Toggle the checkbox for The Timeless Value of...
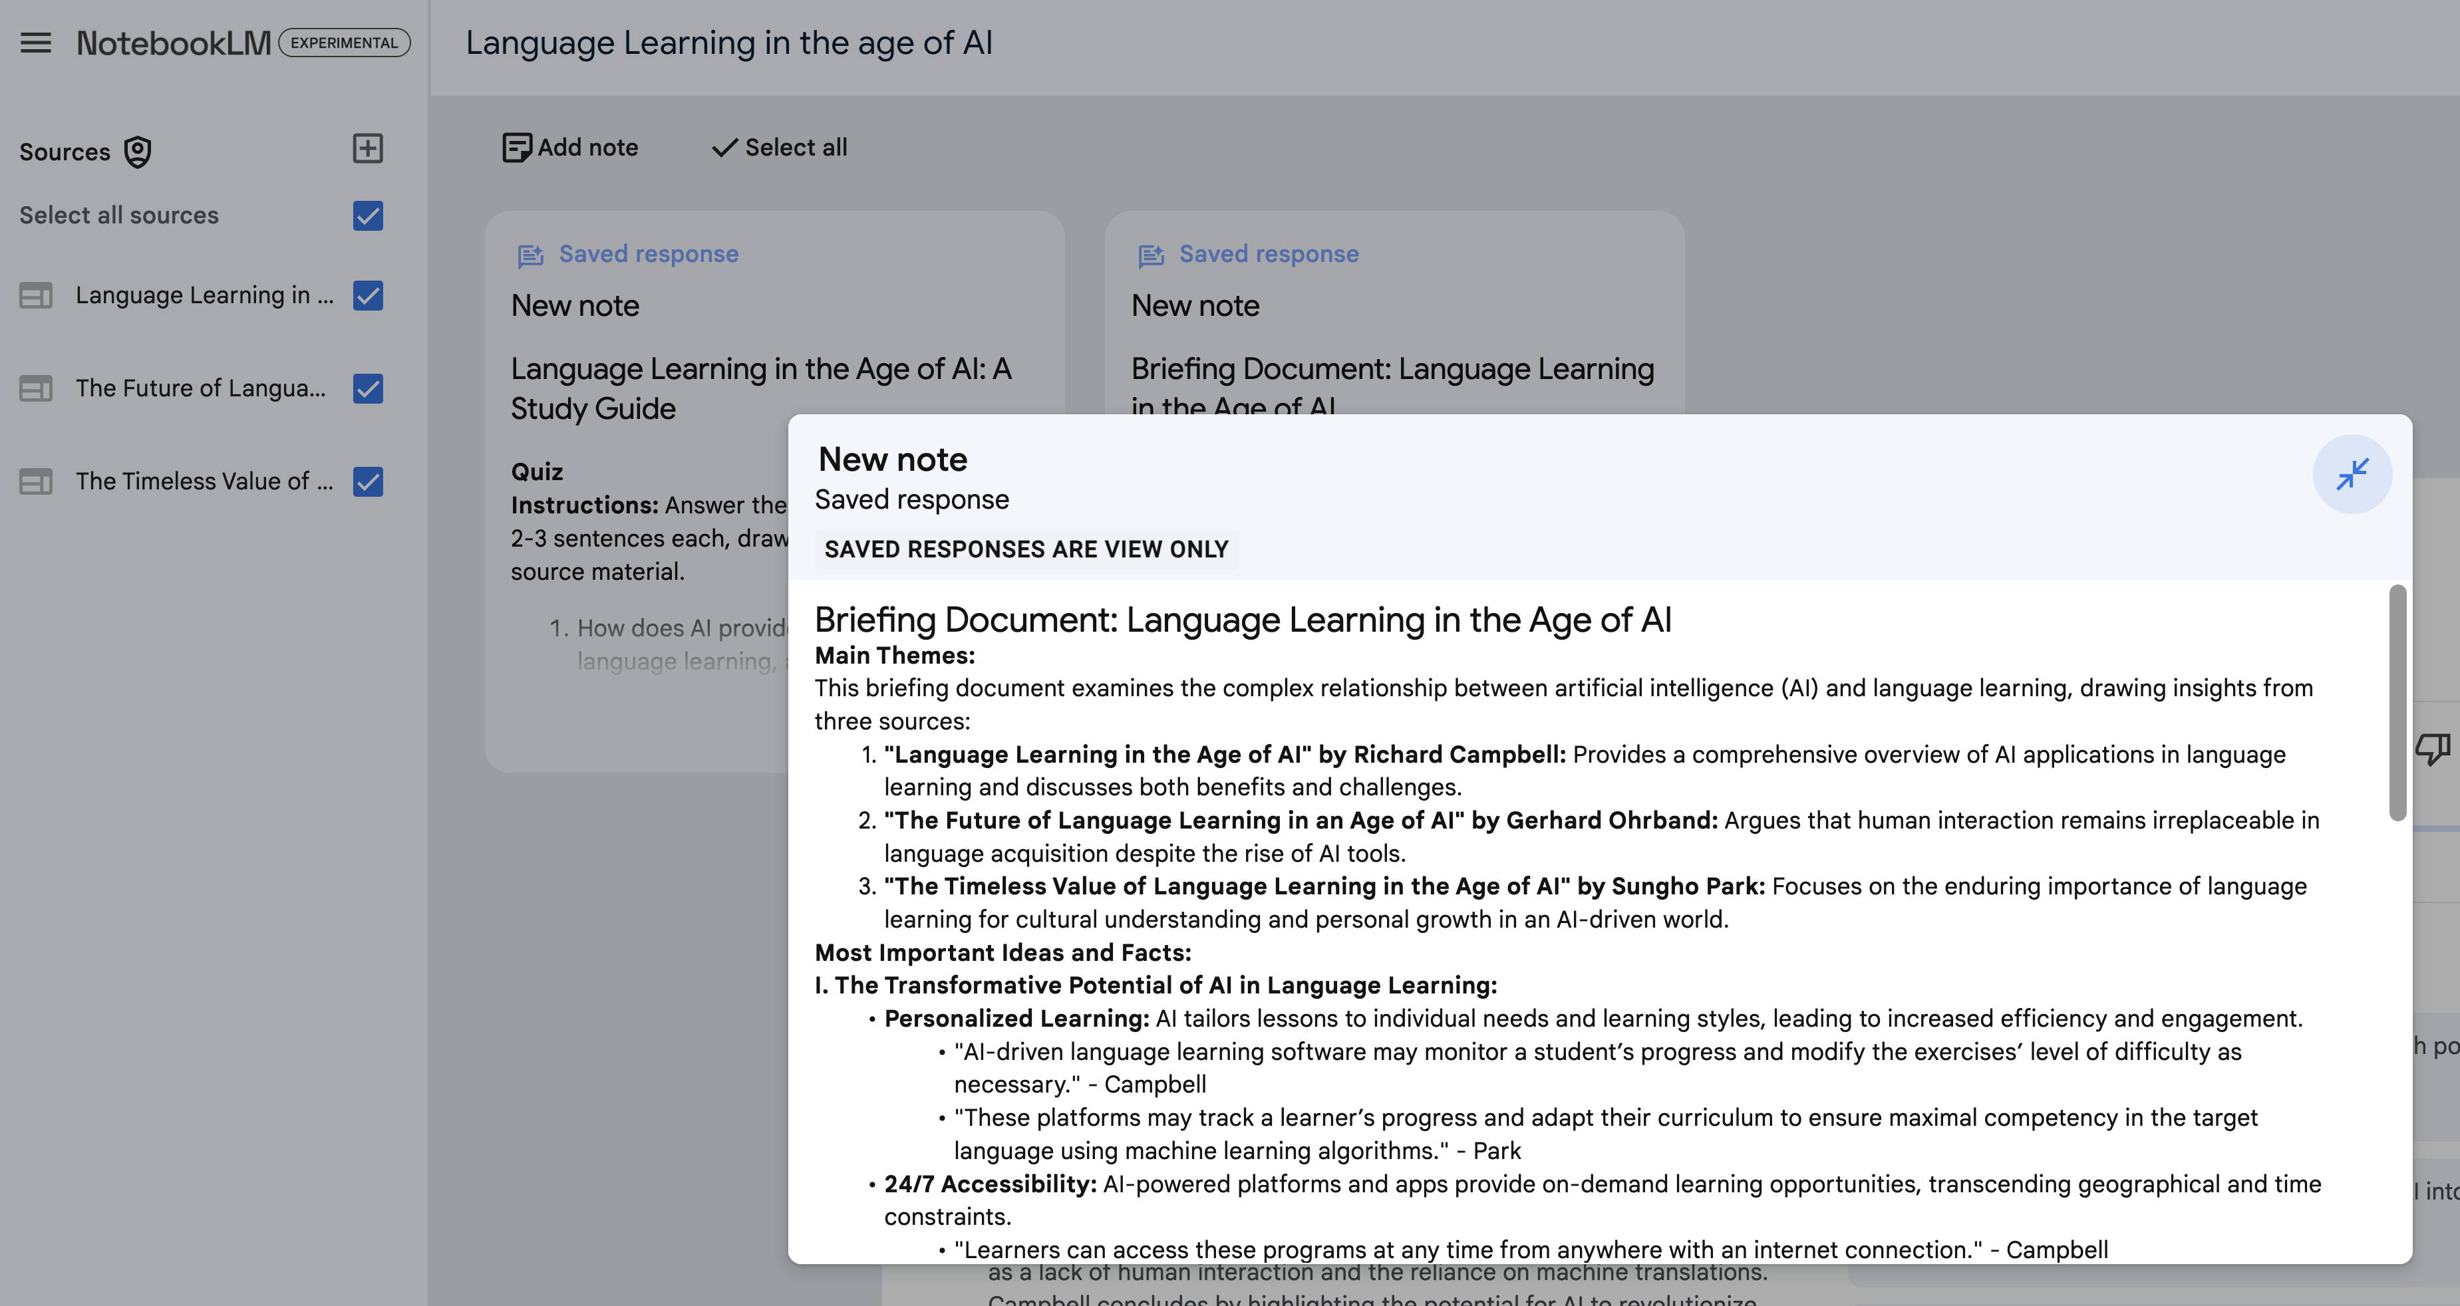The height and width of the screenshot is (1306, 2460). [368, 481]
